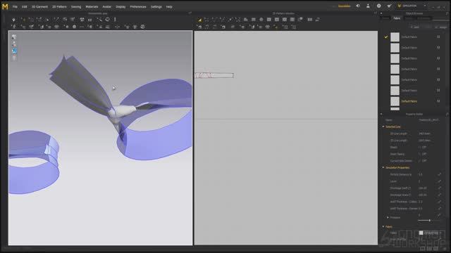Click pencil icon beside Shrinkage Weft
This screenshot has width=451, height=253.
point(439,188)
